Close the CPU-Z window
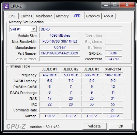Image resolution: width=137 pixels, height=135 pixels. (127, 5)
